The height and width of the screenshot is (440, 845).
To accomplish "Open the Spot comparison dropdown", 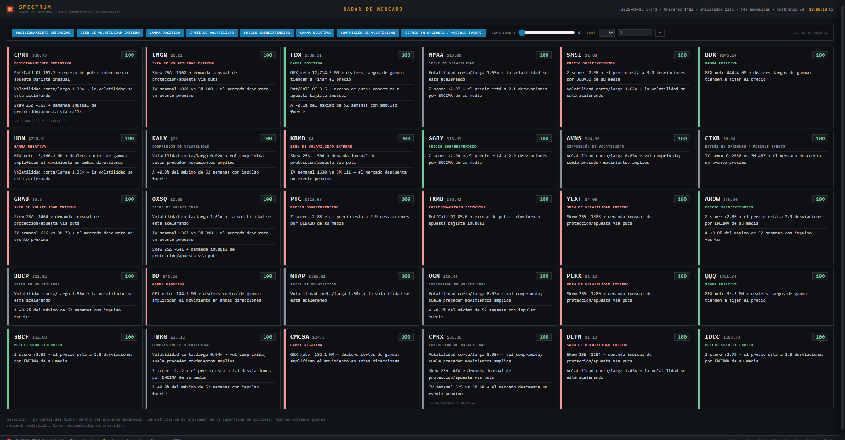I will point(606,33).
